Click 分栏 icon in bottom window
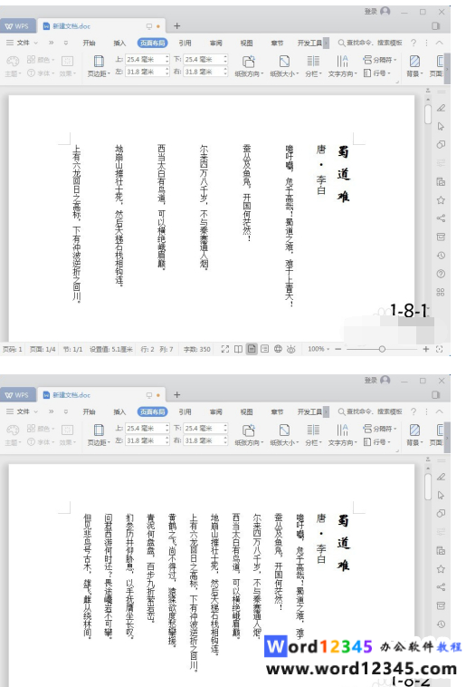466x687 pixels. click(313, 430)
